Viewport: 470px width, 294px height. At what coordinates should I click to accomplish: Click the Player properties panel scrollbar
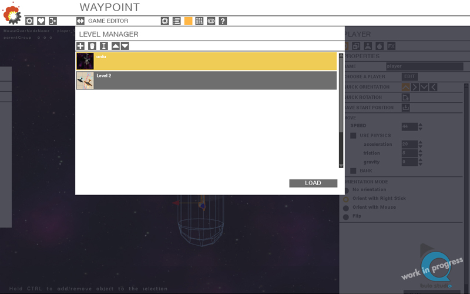[466, 186]
